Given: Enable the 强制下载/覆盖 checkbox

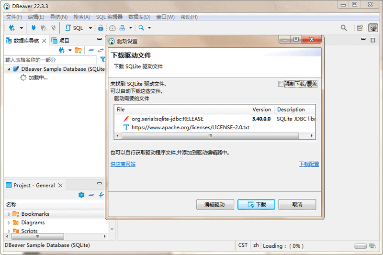Looking at the screenshot, I should coord(281,84).
